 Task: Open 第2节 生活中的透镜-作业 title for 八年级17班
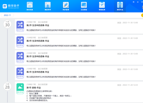38,25
